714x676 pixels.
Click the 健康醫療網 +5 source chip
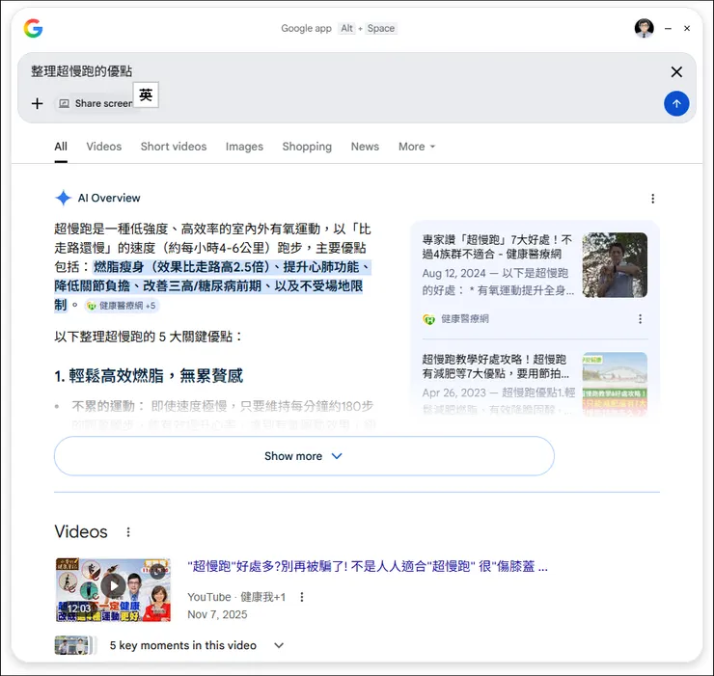122,306
